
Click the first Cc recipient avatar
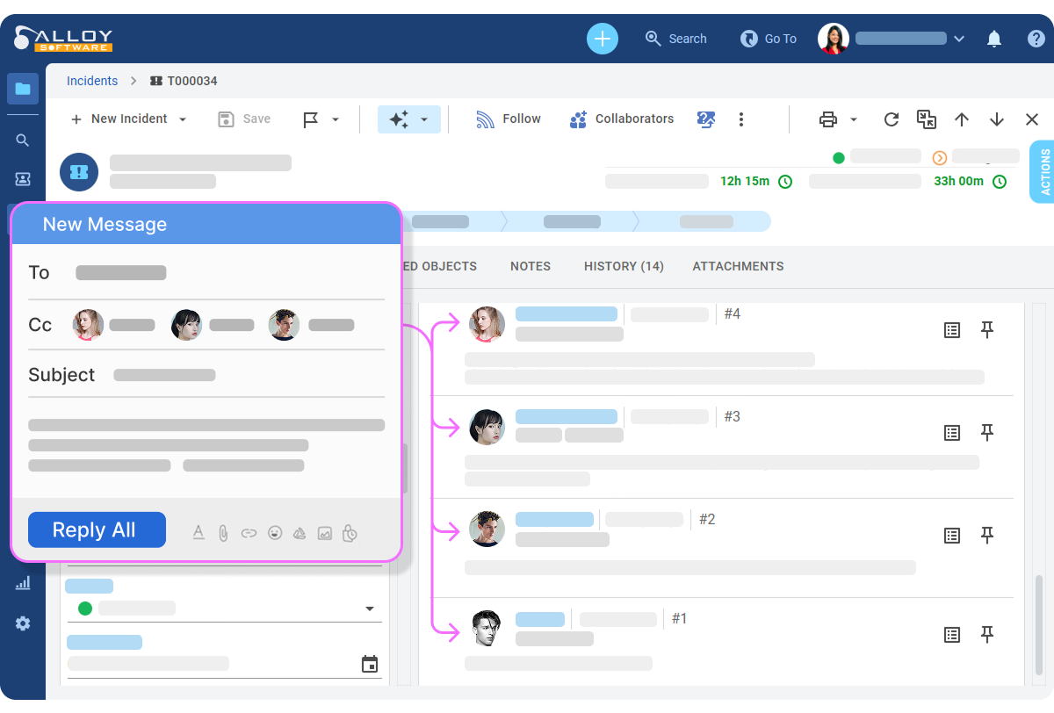click(88, 325)
